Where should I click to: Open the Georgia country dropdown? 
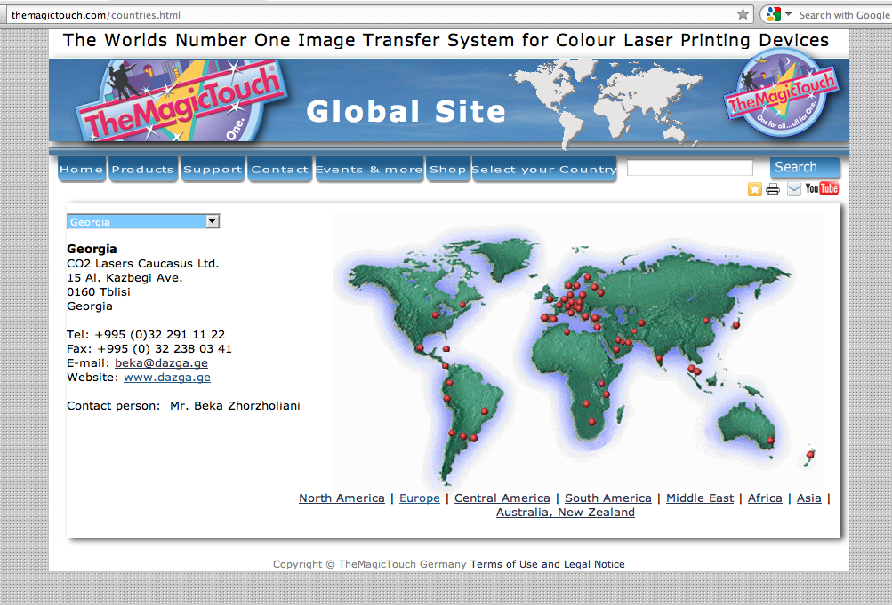point(143,221)
